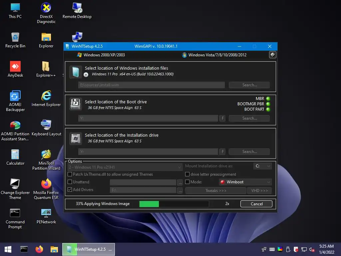Toggle the Unattend checkbox

click(x=70, y=182)
